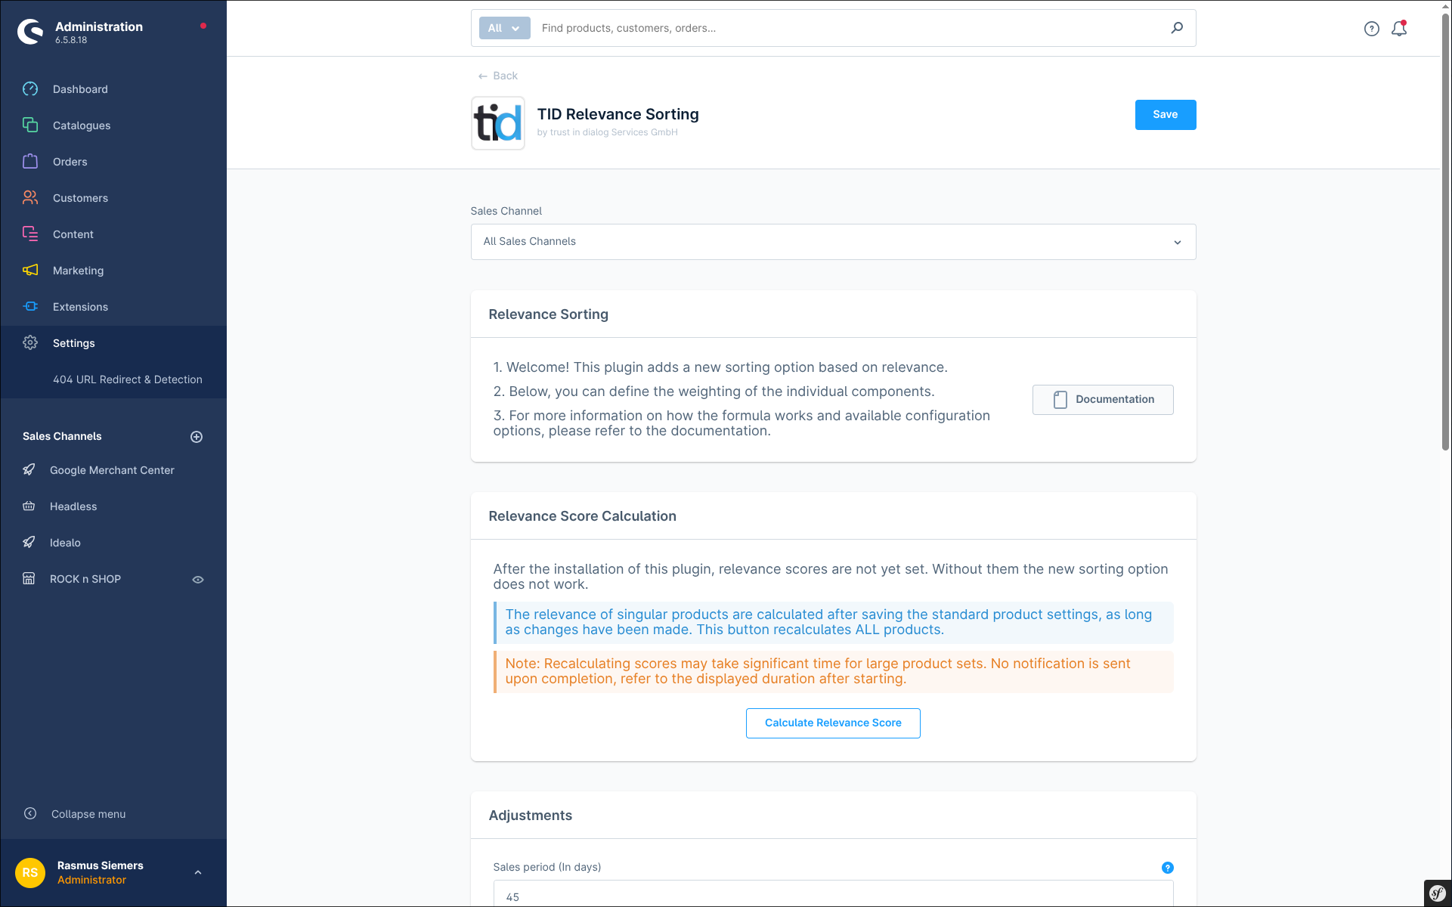Click the Extensions plug icon in the sidebar
1452x907 pixels.
click(30, 307)
